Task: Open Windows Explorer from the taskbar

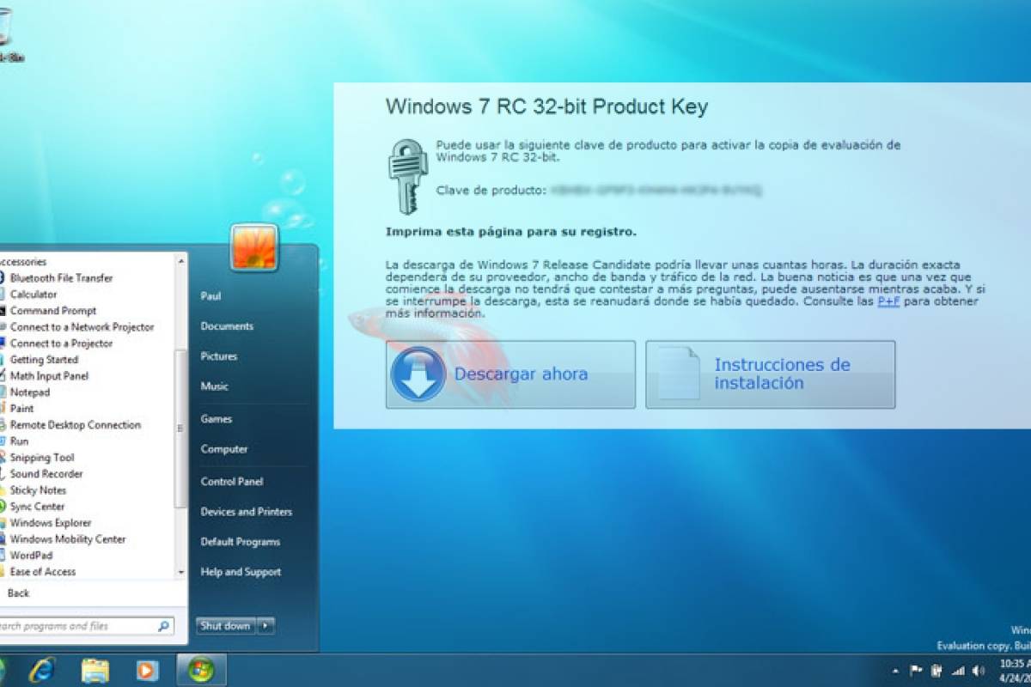Action: click(x=95, y=672)
